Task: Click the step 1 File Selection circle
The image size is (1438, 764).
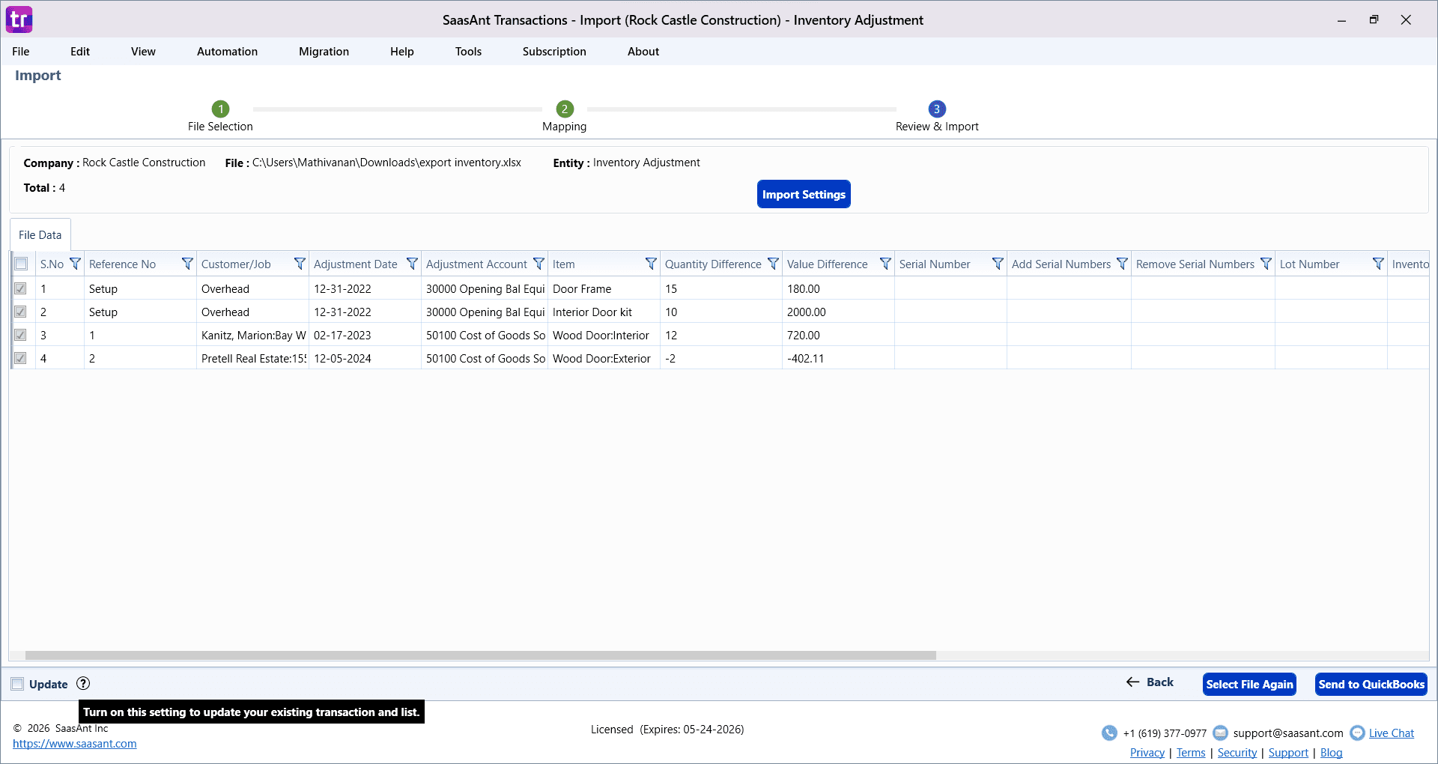Action: click(220, 109)
